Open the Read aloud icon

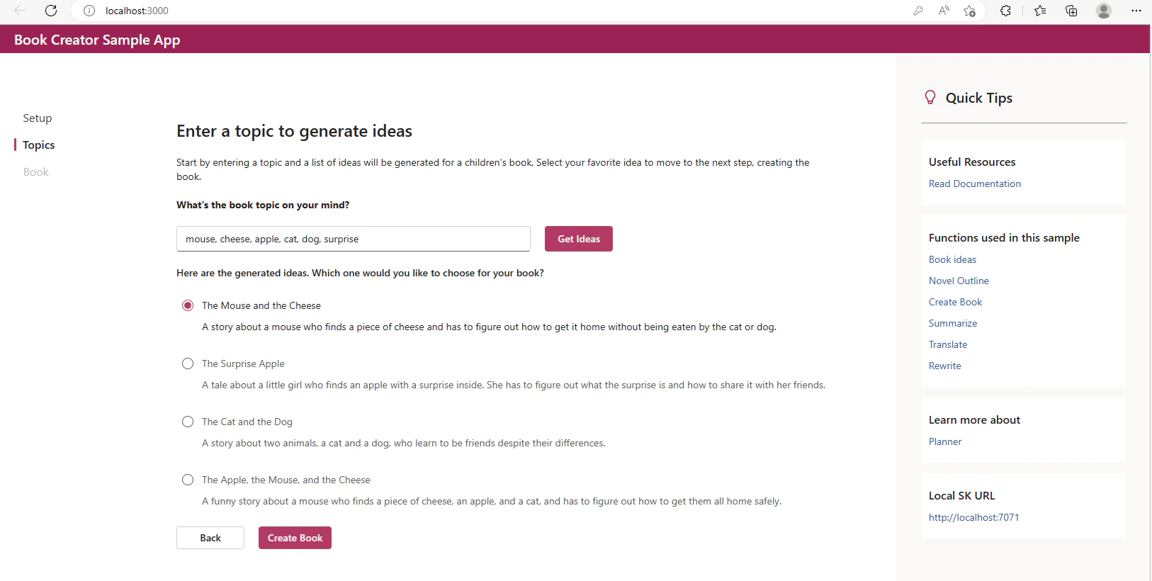[x=944, y=11]
